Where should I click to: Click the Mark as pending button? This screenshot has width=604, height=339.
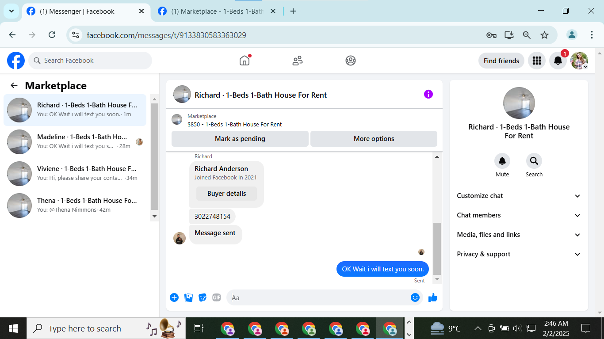click(x=240, y=139)
